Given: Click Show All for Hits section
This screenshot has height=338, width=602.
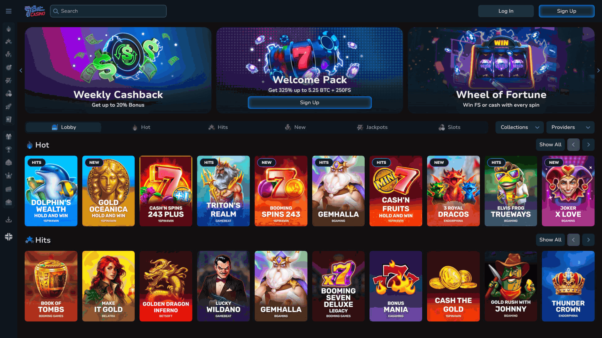Looking at the screenshot, I should tap(550, 240).
